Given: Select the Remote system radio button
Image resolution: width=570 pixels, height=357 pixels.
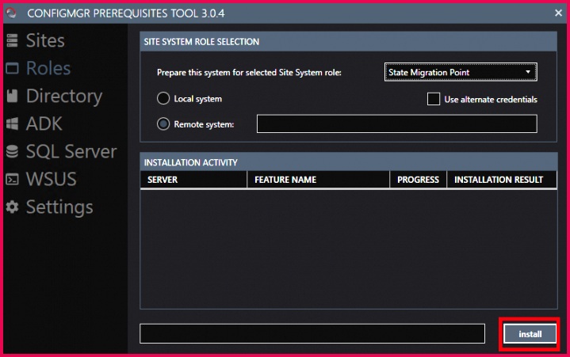Looking at the screenshot, I should (x=163, y=124).
